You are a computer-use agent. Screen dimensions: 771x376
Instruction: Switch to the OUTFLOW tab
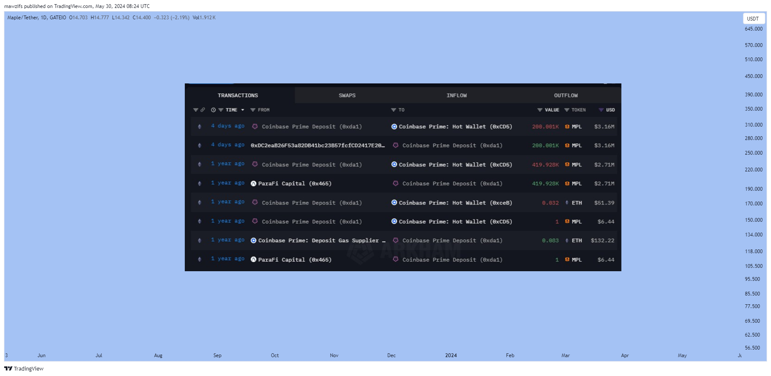pos(566,96)
